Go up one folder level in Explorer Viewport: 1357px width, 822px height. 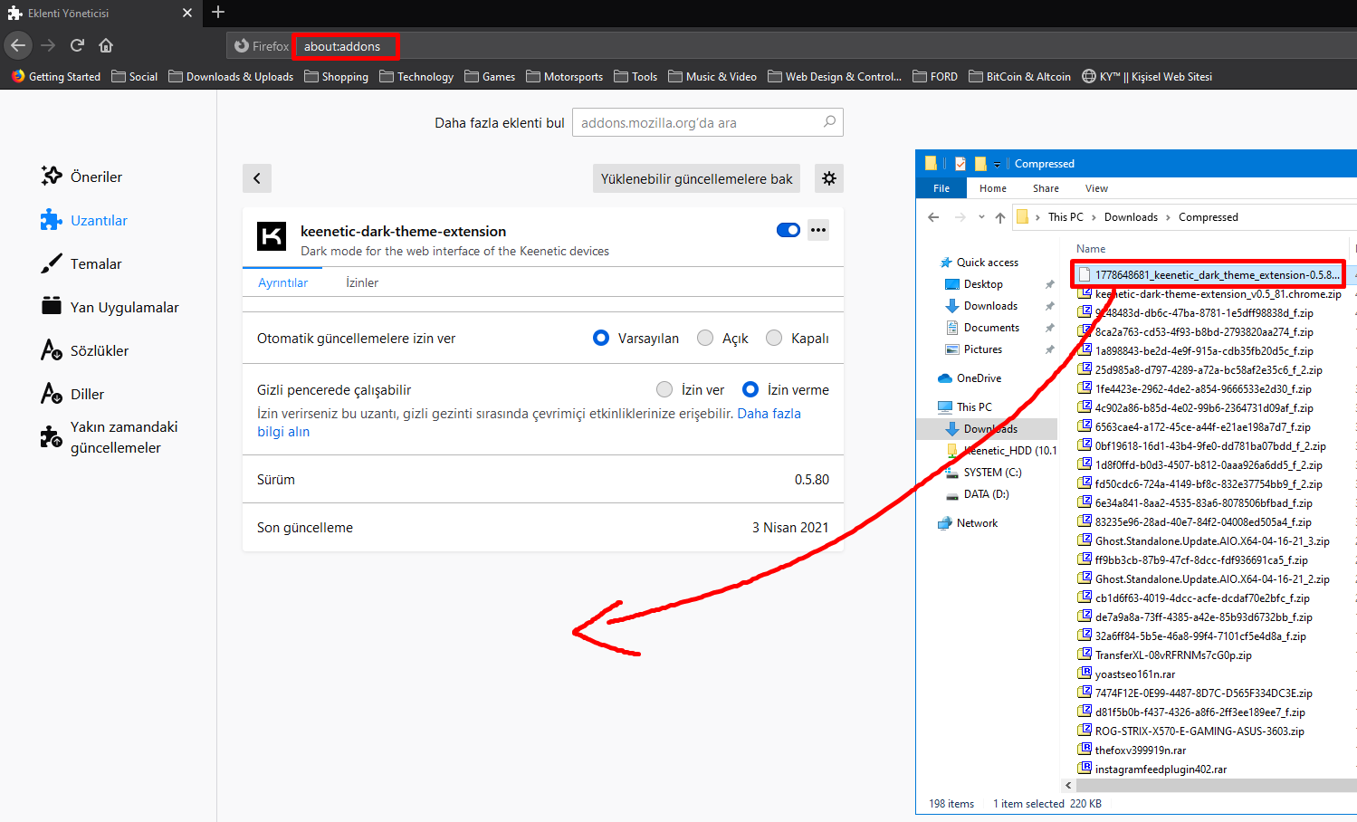pos(999,217)
